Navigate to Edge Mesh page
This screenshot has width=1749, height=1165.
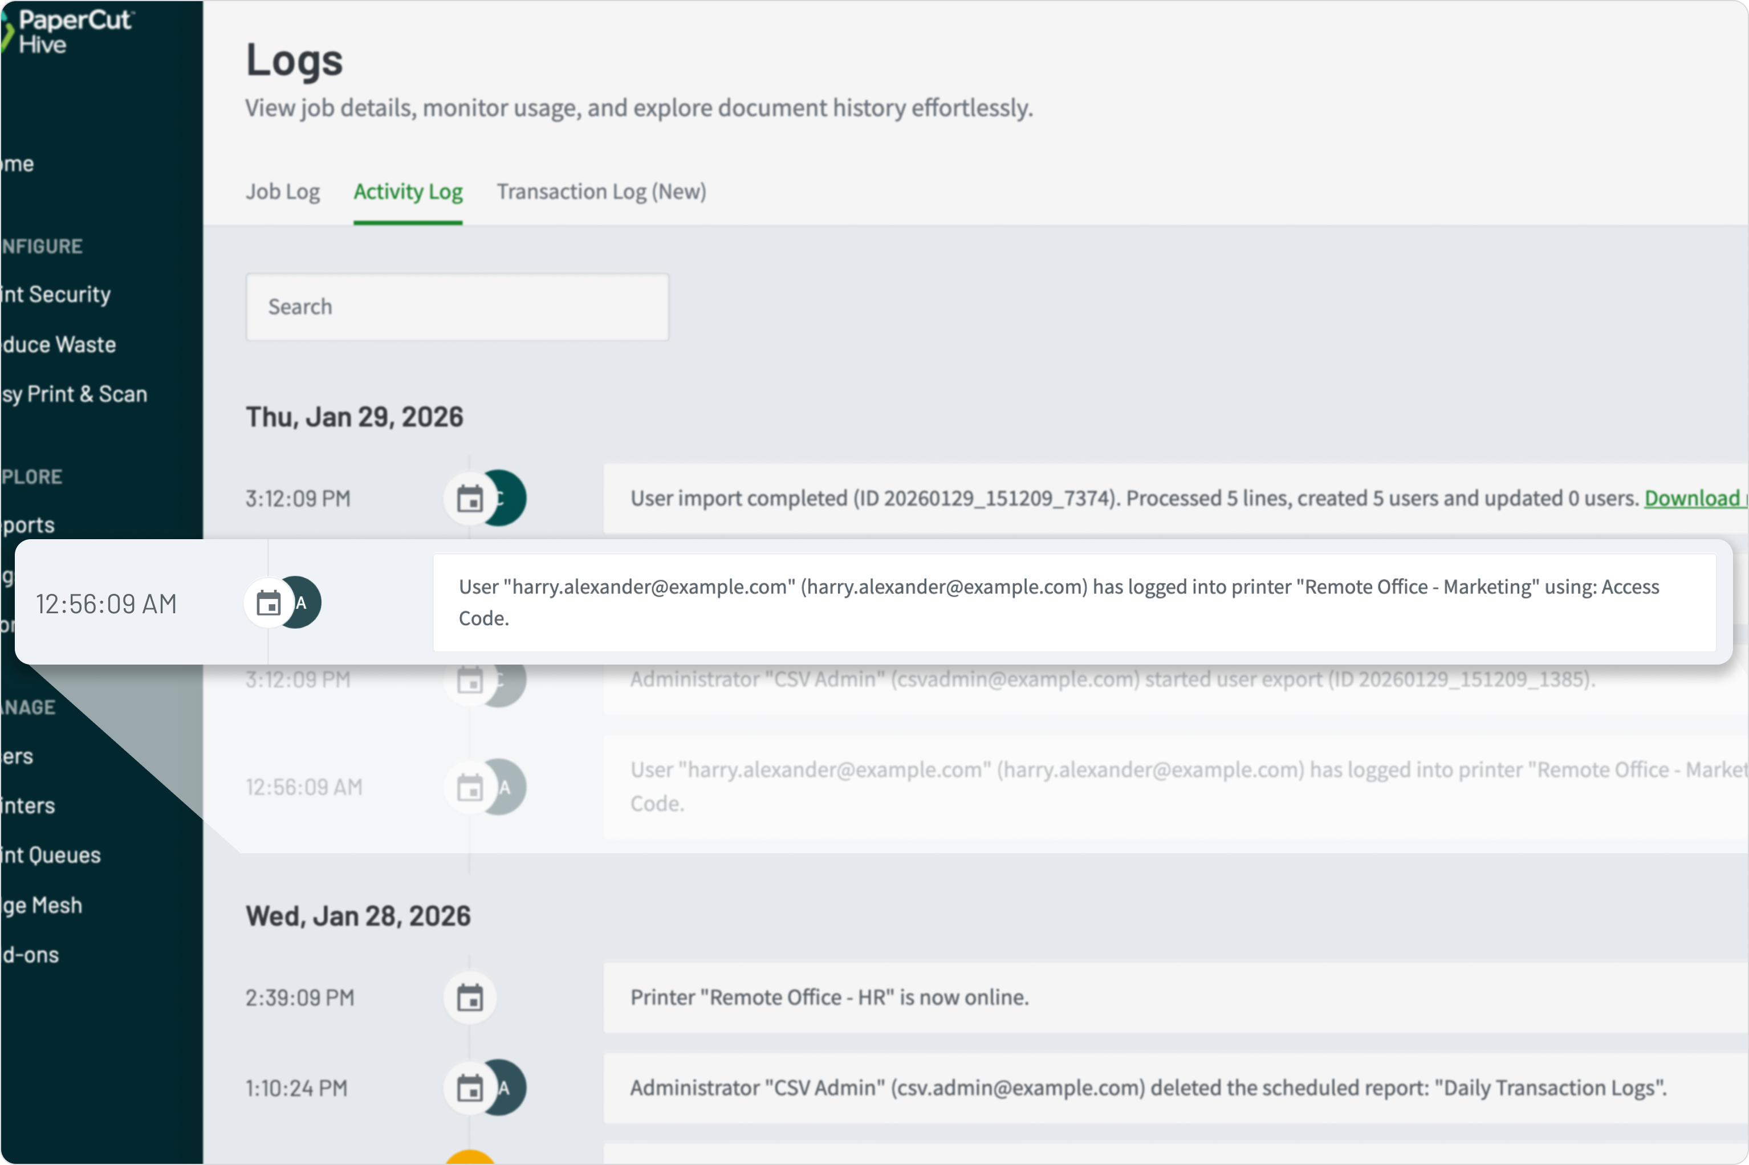(x=42, y=906)
